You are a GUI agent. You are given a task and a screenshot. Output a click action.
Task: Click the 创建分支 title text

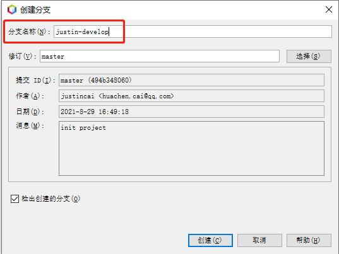35,9
